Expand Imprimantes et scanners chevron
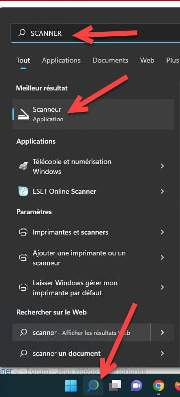 tap(162, 232)
